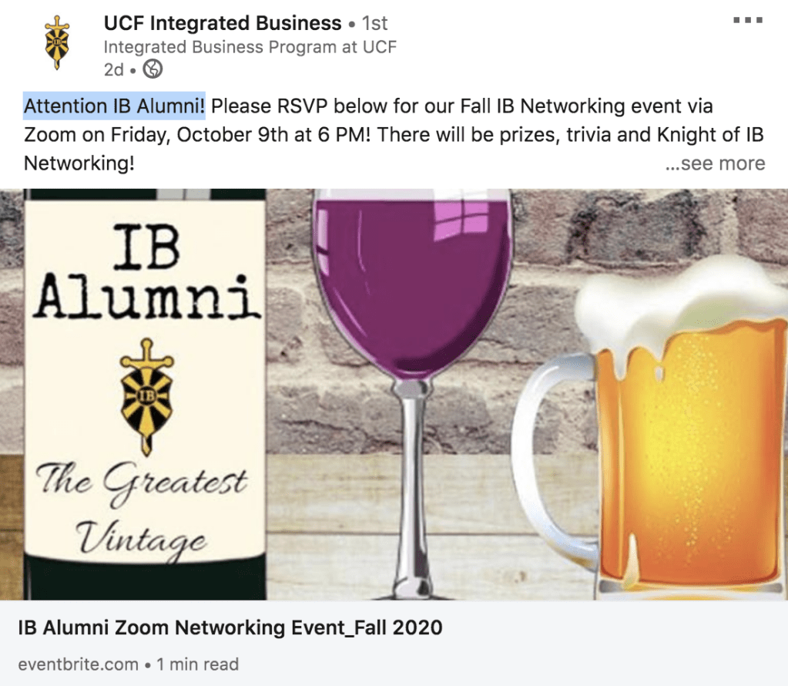The height and width of the screenshot is (686, 788).
Task: Click "IB Alumni" heading on wine label
Action: click(x=145, y=274)
